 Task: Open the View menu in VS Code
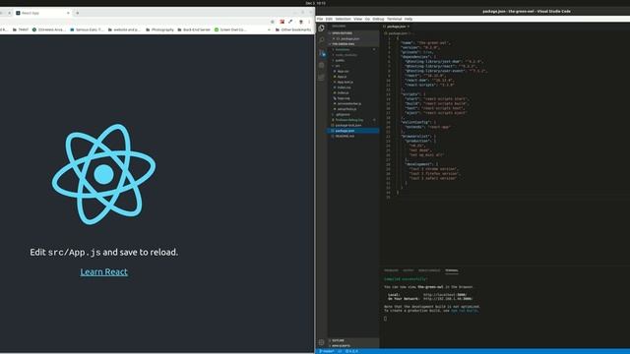(357, 19)
